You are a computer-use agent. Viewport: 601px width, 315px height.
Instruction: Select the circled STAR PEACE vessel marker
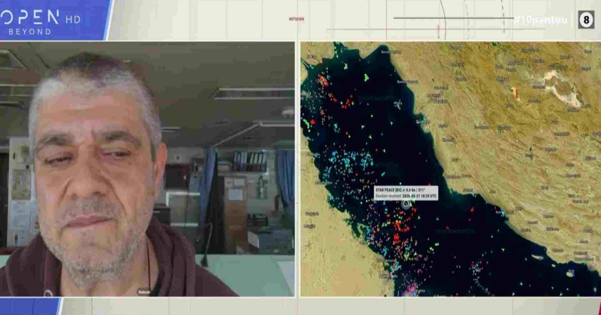(406, 203)
